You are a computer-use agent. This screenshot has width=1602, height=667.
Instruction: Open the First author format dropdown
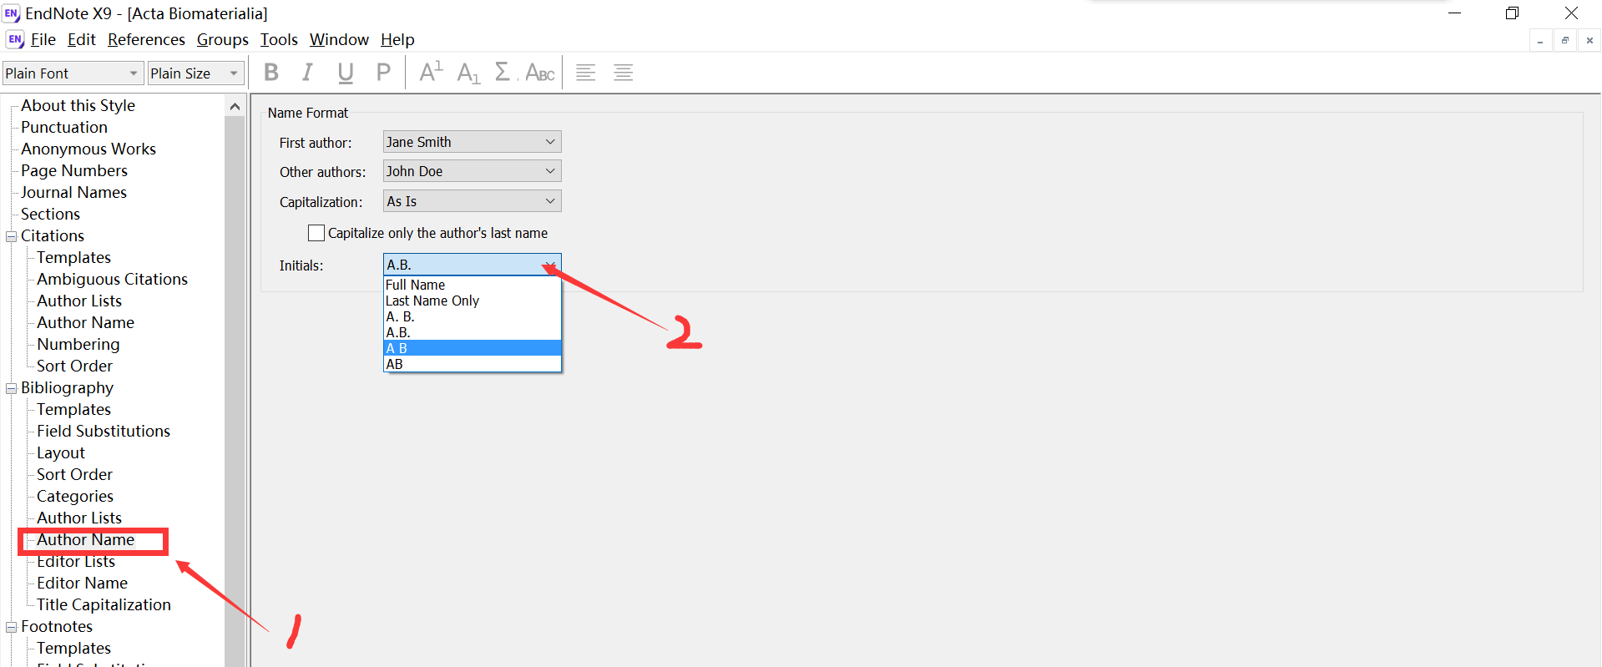(472, 142)
